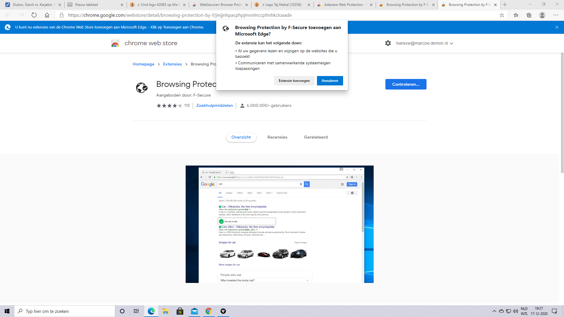Click the Extensies breadcrumb link

tap(172, 64)
